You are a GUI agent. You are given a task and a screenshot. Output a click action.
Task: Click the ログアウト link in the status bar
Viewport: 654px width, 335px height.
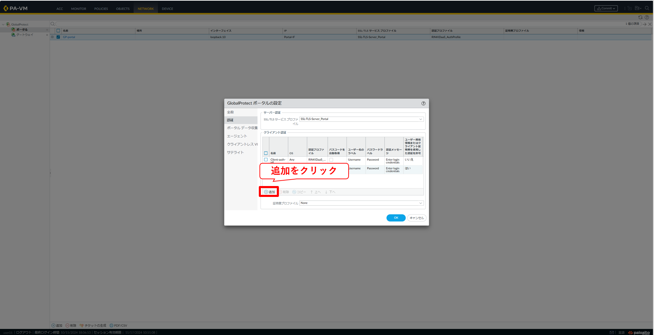tap(24, 333)
